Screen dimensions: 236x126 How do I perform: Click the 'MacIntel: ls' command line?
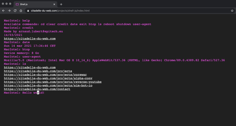tap(15, 64)
